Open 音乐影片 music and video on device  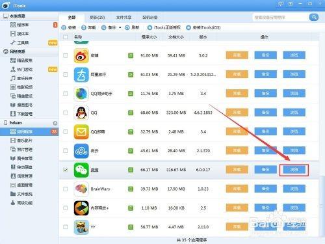[25, 141]
